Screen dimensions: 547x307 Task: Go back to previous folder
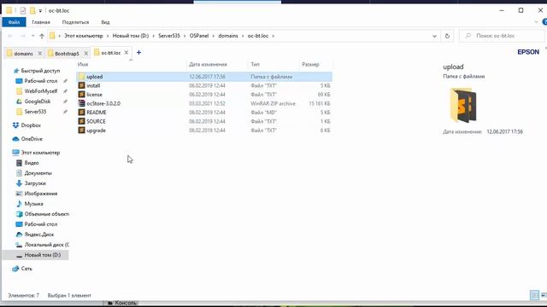tap(10, 36)
